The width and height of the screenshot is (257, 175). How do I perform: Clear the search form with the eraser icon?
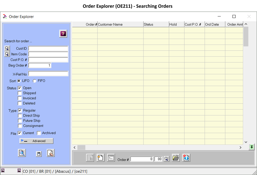[50, 153]
